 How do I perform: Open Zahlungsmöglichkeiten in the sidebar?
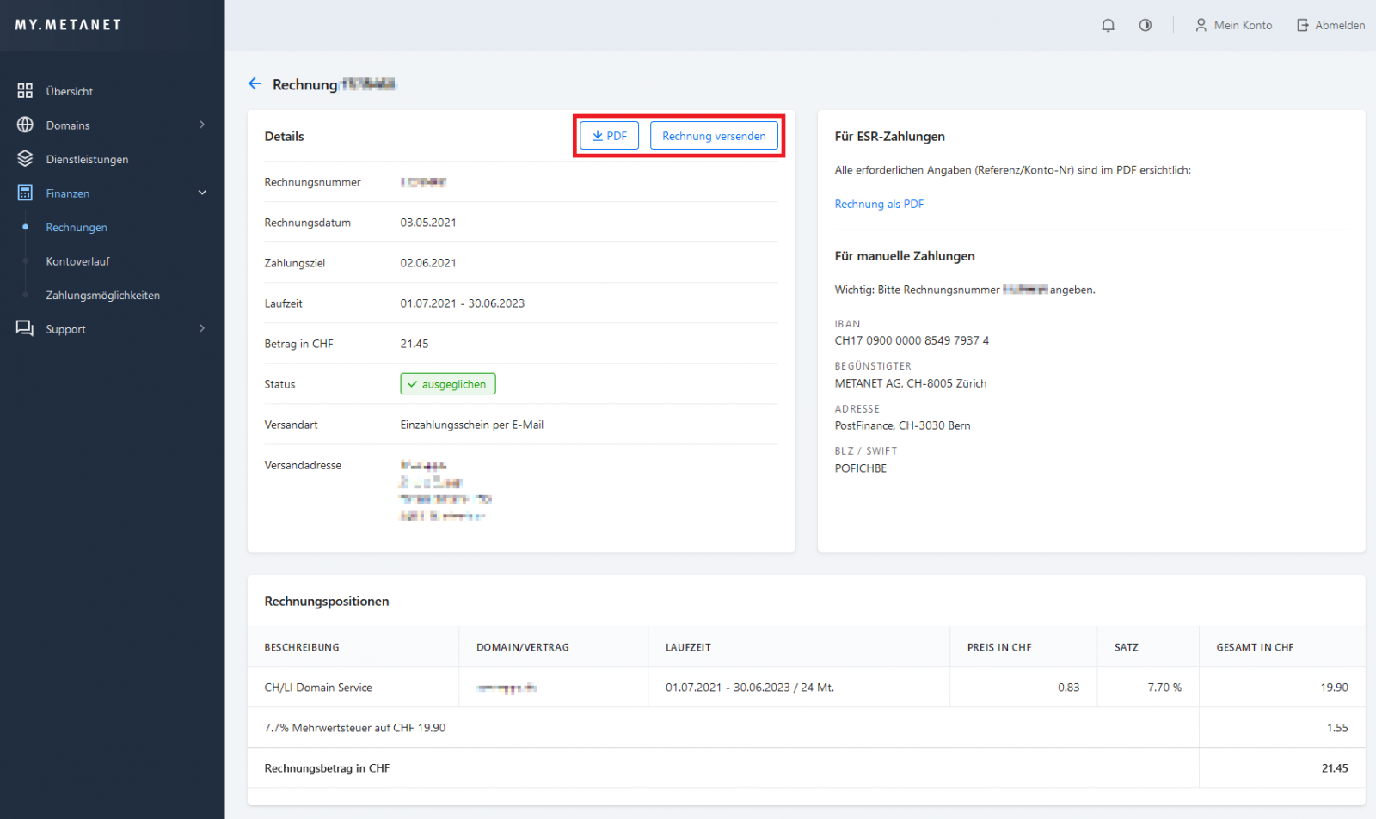(x=102, y=296)
